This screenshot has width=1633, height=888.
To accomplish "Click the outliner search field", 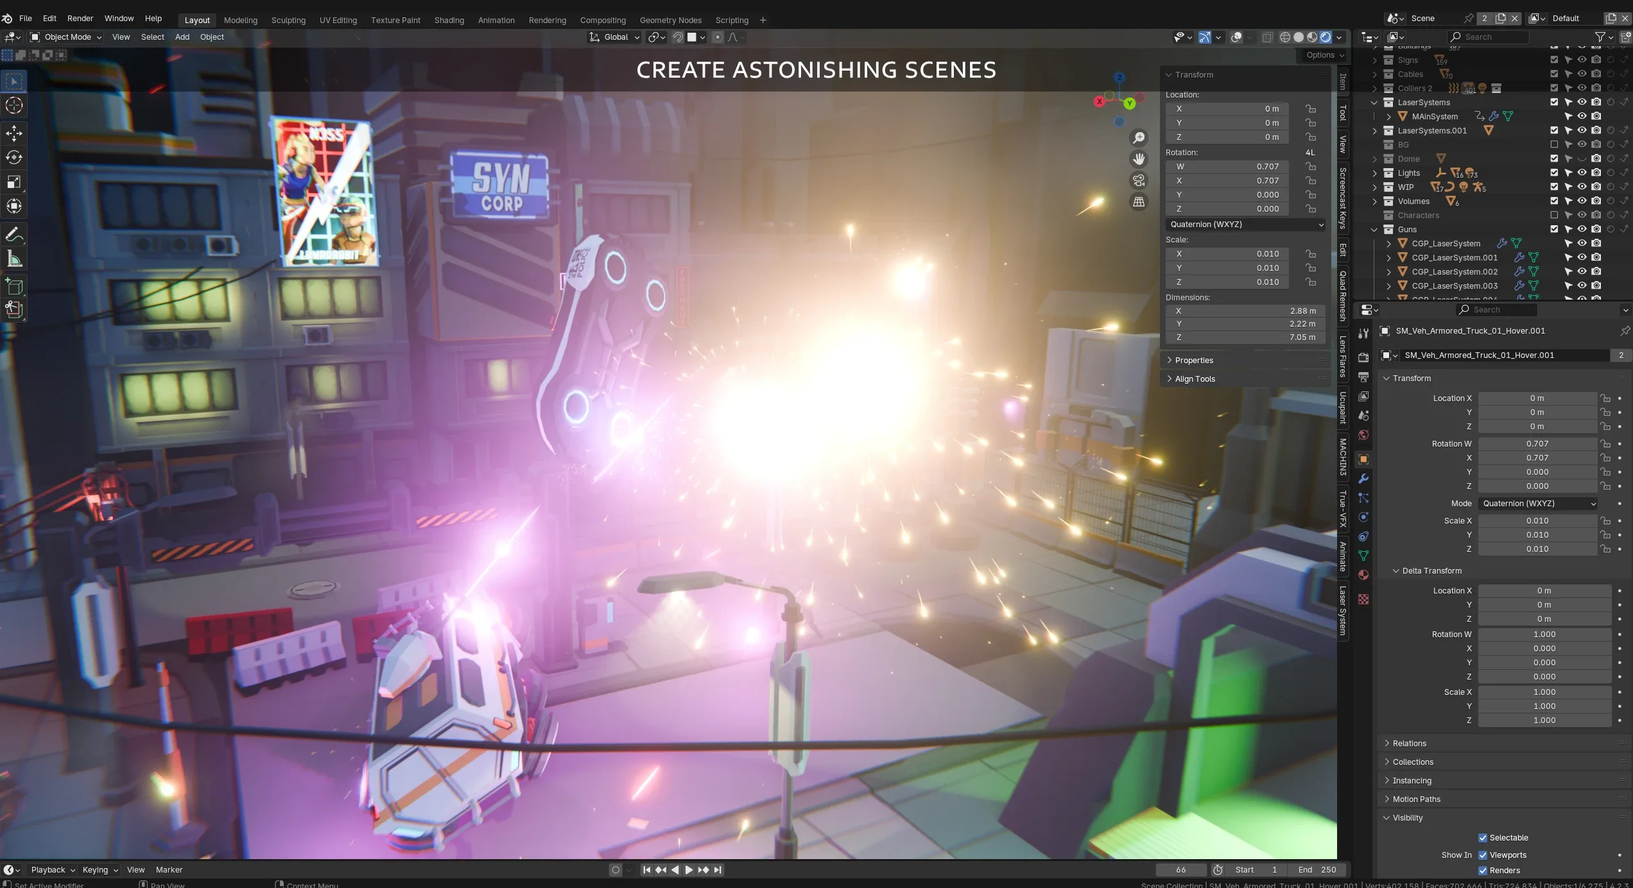I will [1489, 37].
